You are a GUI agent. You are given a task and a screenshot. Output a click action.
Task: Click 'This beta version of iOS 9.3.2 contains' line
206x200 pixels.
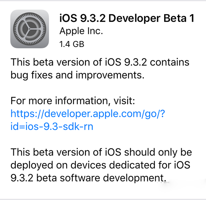pyautogui.click(x=100, y=62)
